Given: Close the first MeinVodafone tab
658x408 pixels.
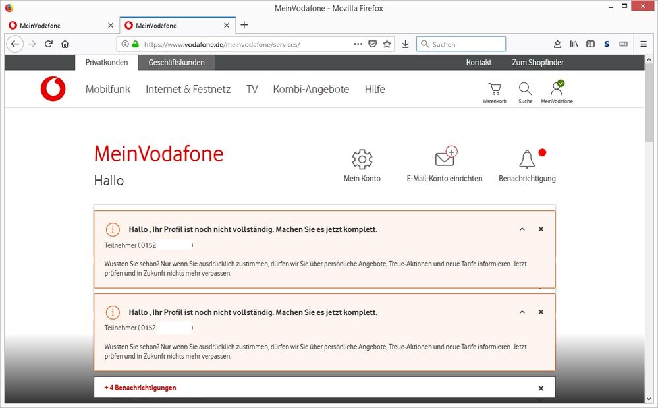Looking at the screenshot, I should click(111, 26).
